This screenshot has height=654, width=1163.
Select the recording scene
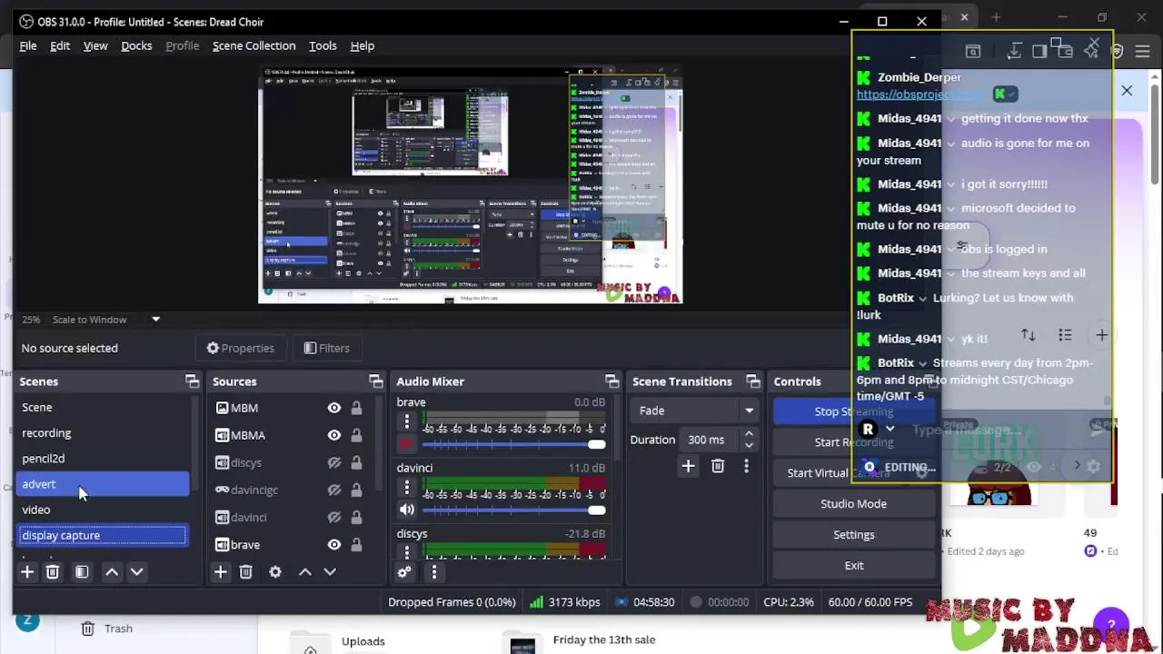click(104, 433)
